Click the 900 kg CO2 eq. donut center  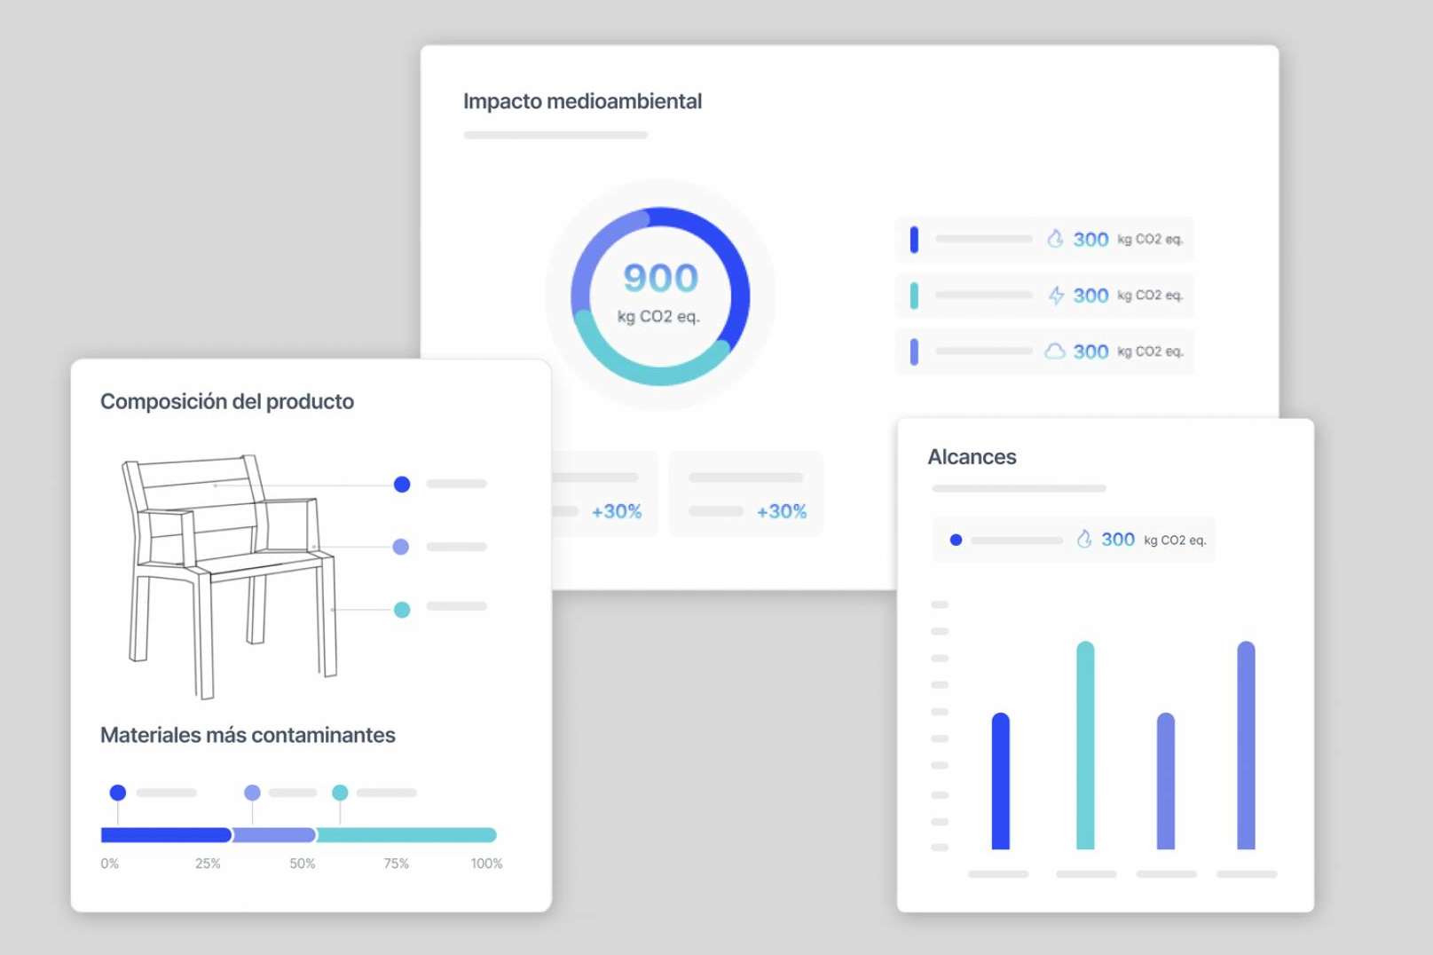pyautogui.click(x=660, y=295)
